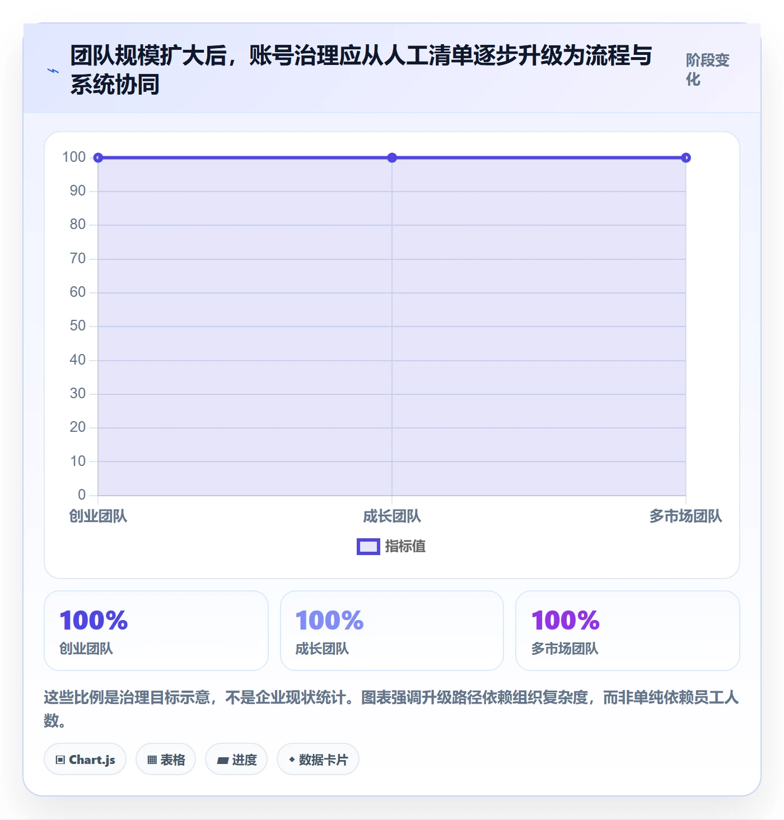
Task: Click the note paragraph starting 这些比例是治理目标示意
Action: (x=392, y=709)
